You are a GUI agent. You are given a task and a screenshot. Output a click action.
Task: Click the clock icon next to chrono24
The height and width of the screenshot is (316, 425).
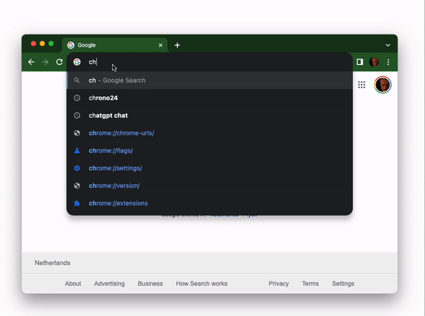click(77, 98)
